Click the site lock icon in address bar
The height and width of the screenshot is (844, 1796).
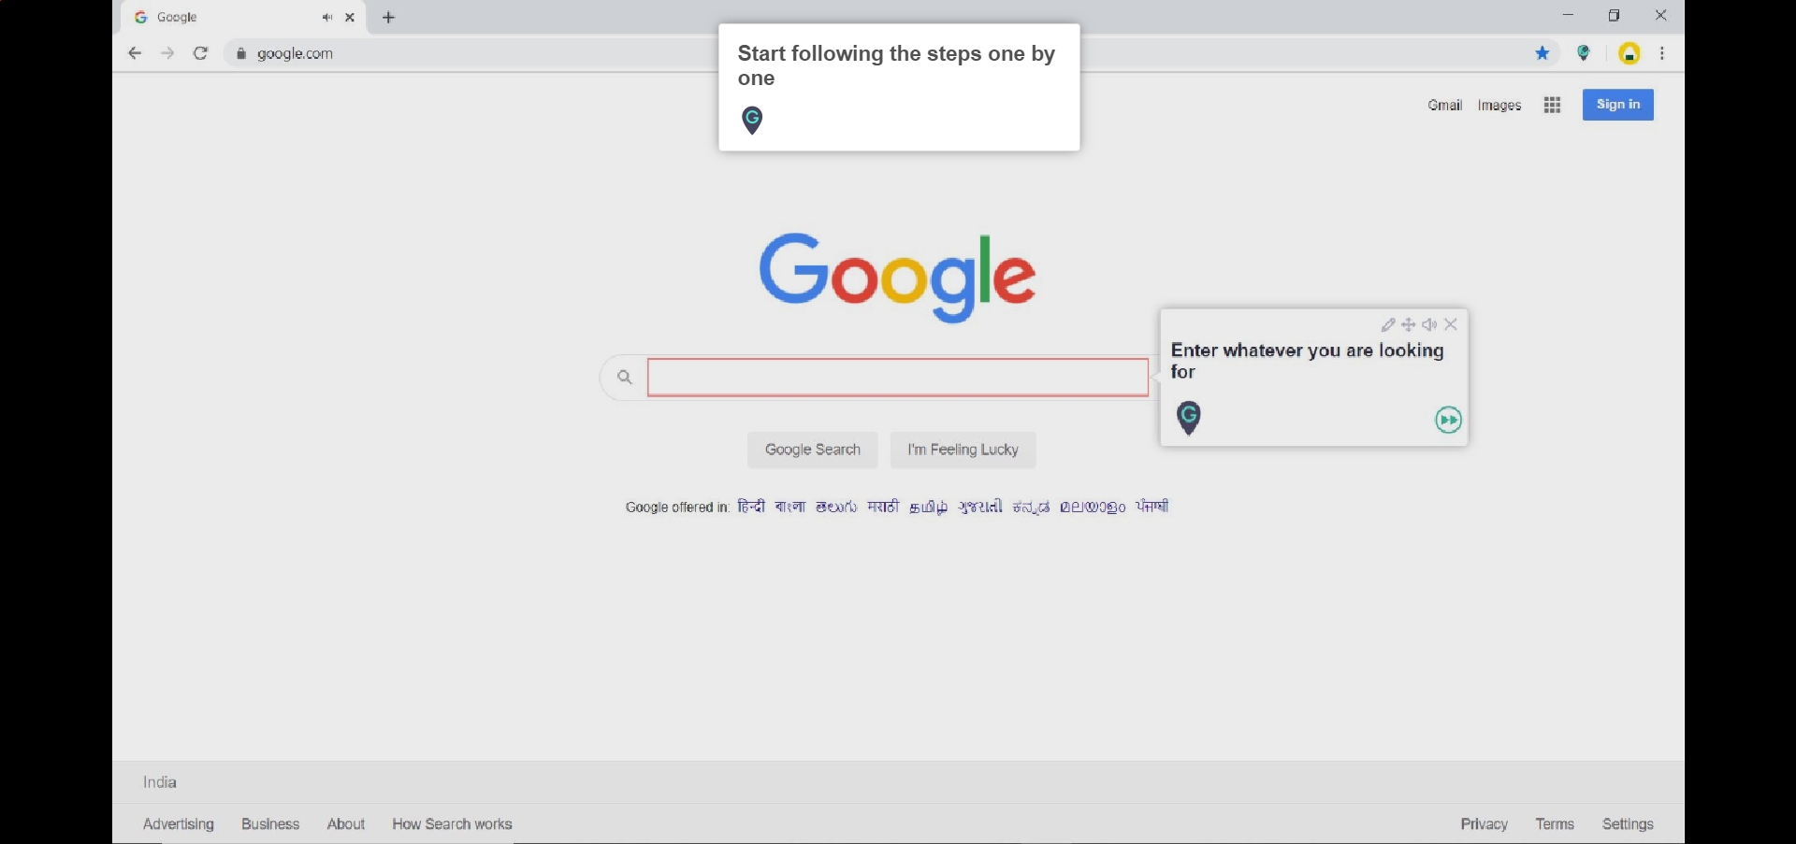[241, 54]
